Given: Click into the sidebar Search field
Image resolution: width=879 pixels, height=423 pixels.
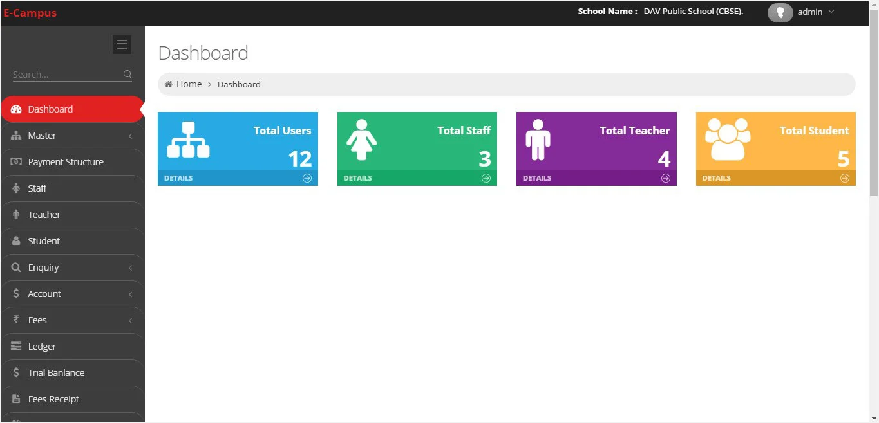Looking at the screenshot, I should [67, 75].
